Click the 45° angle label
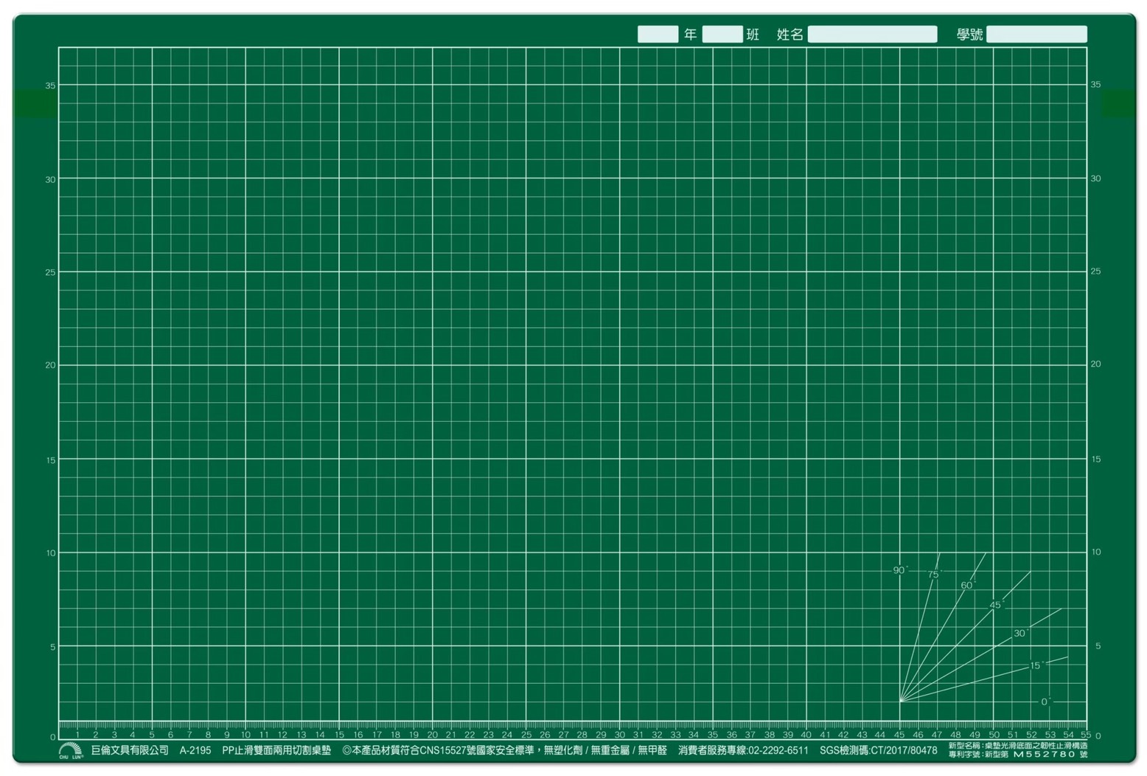1147x776 pixels. 997,605
